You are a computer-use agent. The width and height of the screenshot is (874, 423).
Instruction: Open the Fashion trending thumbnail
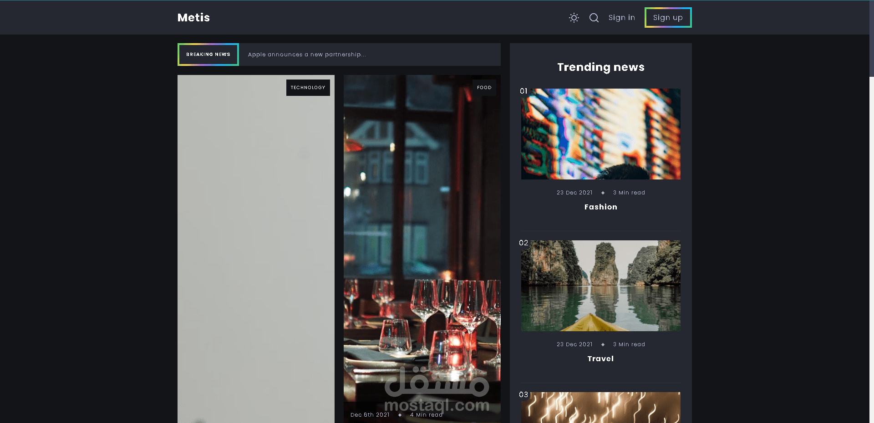pos(601,134)
